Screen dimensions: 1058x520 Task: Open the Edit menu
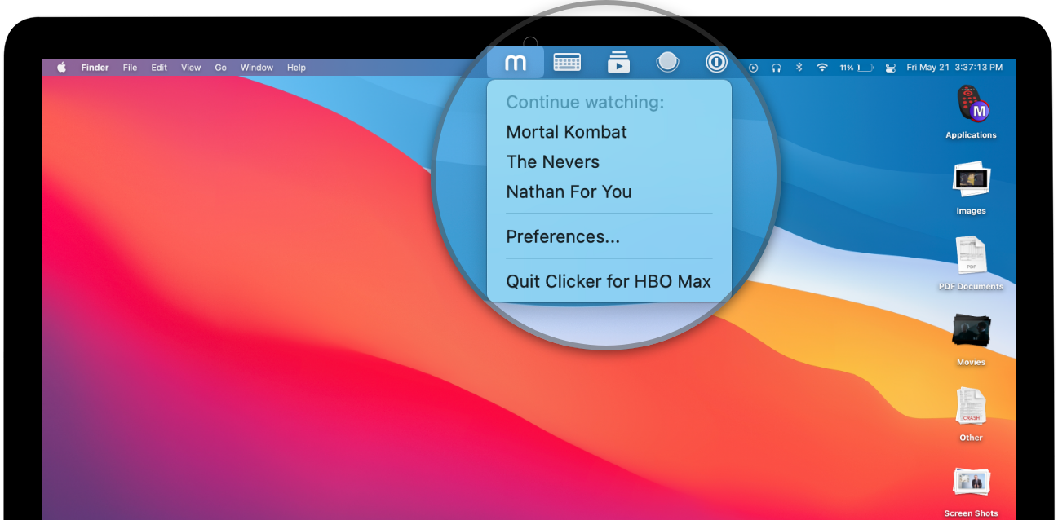tap(159, 68)
